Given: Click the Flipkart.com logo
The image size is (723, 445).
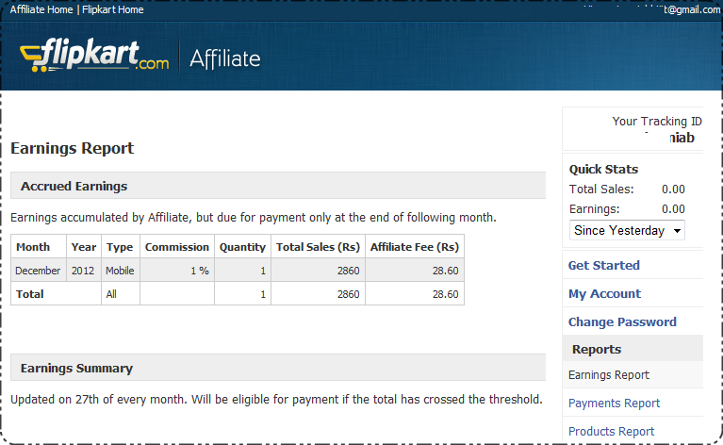Looking at the screenshot, I should coord(94,56).
